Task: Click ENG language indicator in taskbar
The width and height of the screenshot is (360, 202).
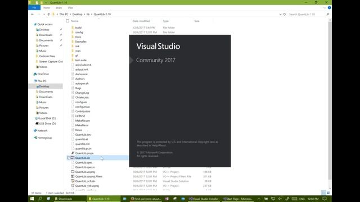Action: click(x=301, y=199)
